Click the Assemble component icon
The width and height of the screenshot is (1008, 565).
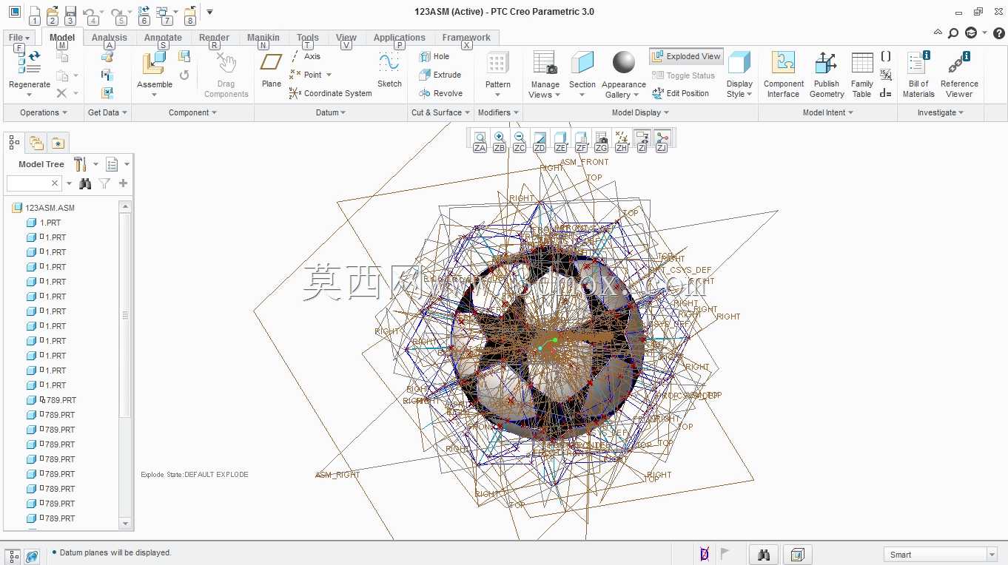coord(154,63)
